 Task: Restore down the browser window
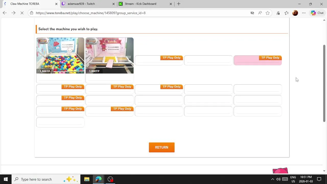(310, 4)
